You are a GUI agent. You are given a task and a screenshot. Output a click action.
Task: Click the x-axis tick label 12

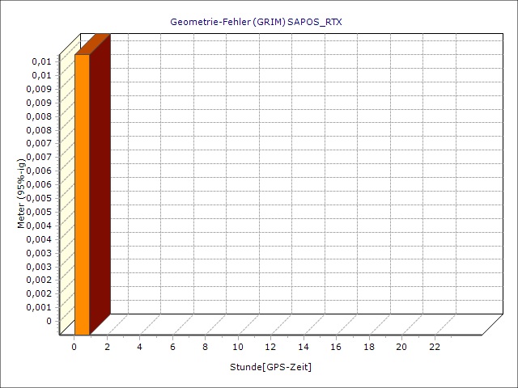click(270, 347)
